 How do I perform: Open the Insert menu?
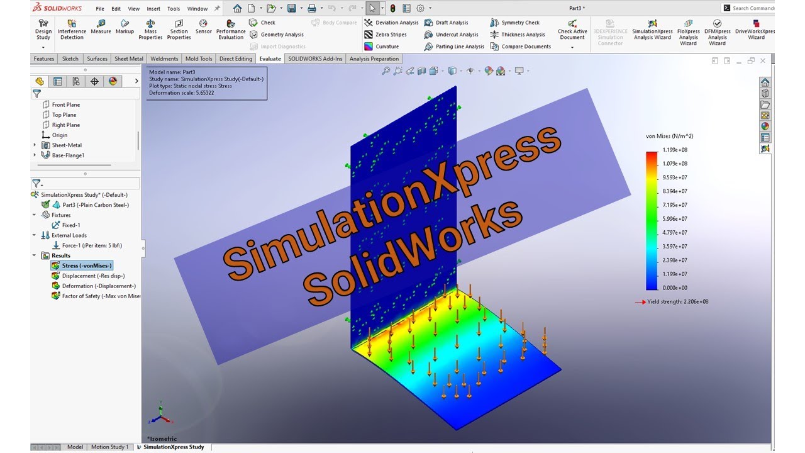153,9
